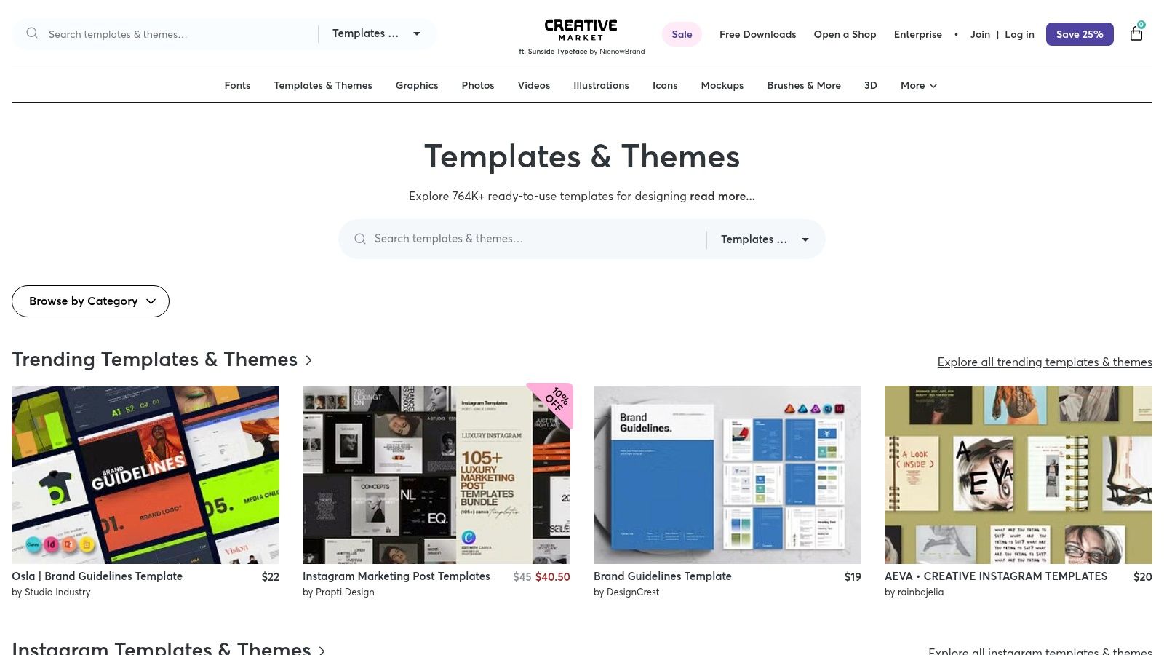Open header Templates category dropdown
The width and height of the screenshot is (1164, 655).
tap(377, 33)
